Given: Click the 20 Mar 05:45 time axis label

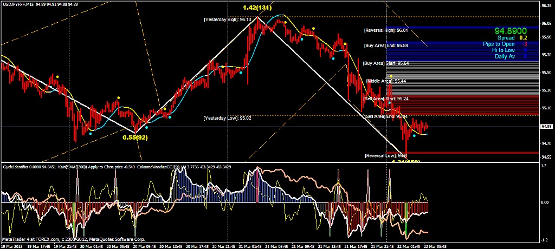Looking at the screenshot, I should click(118, 246).
